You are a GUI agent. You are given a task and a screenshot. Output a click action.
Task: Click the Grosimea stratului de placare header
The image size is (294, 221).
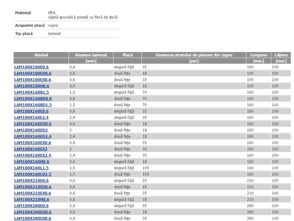coord(194,55)
